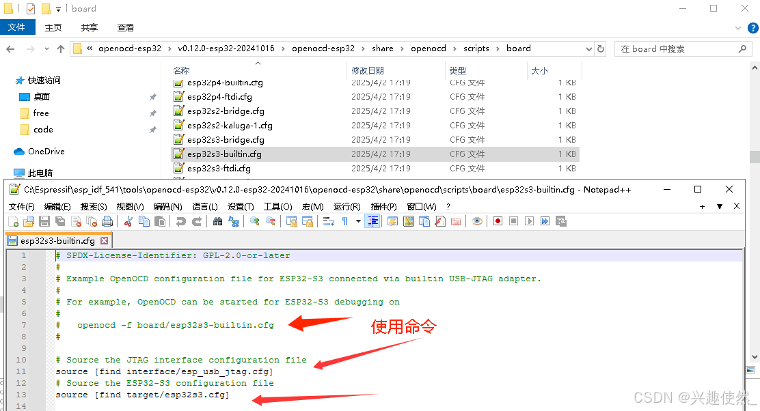Click the Print icon in Notepad++ toolbar
Viewport: 760px width, 411px height.
click(107, 221)
